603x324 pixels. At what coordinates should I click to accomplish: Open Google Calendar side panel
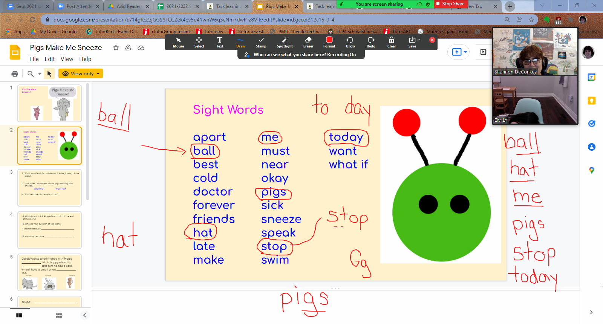592,77
